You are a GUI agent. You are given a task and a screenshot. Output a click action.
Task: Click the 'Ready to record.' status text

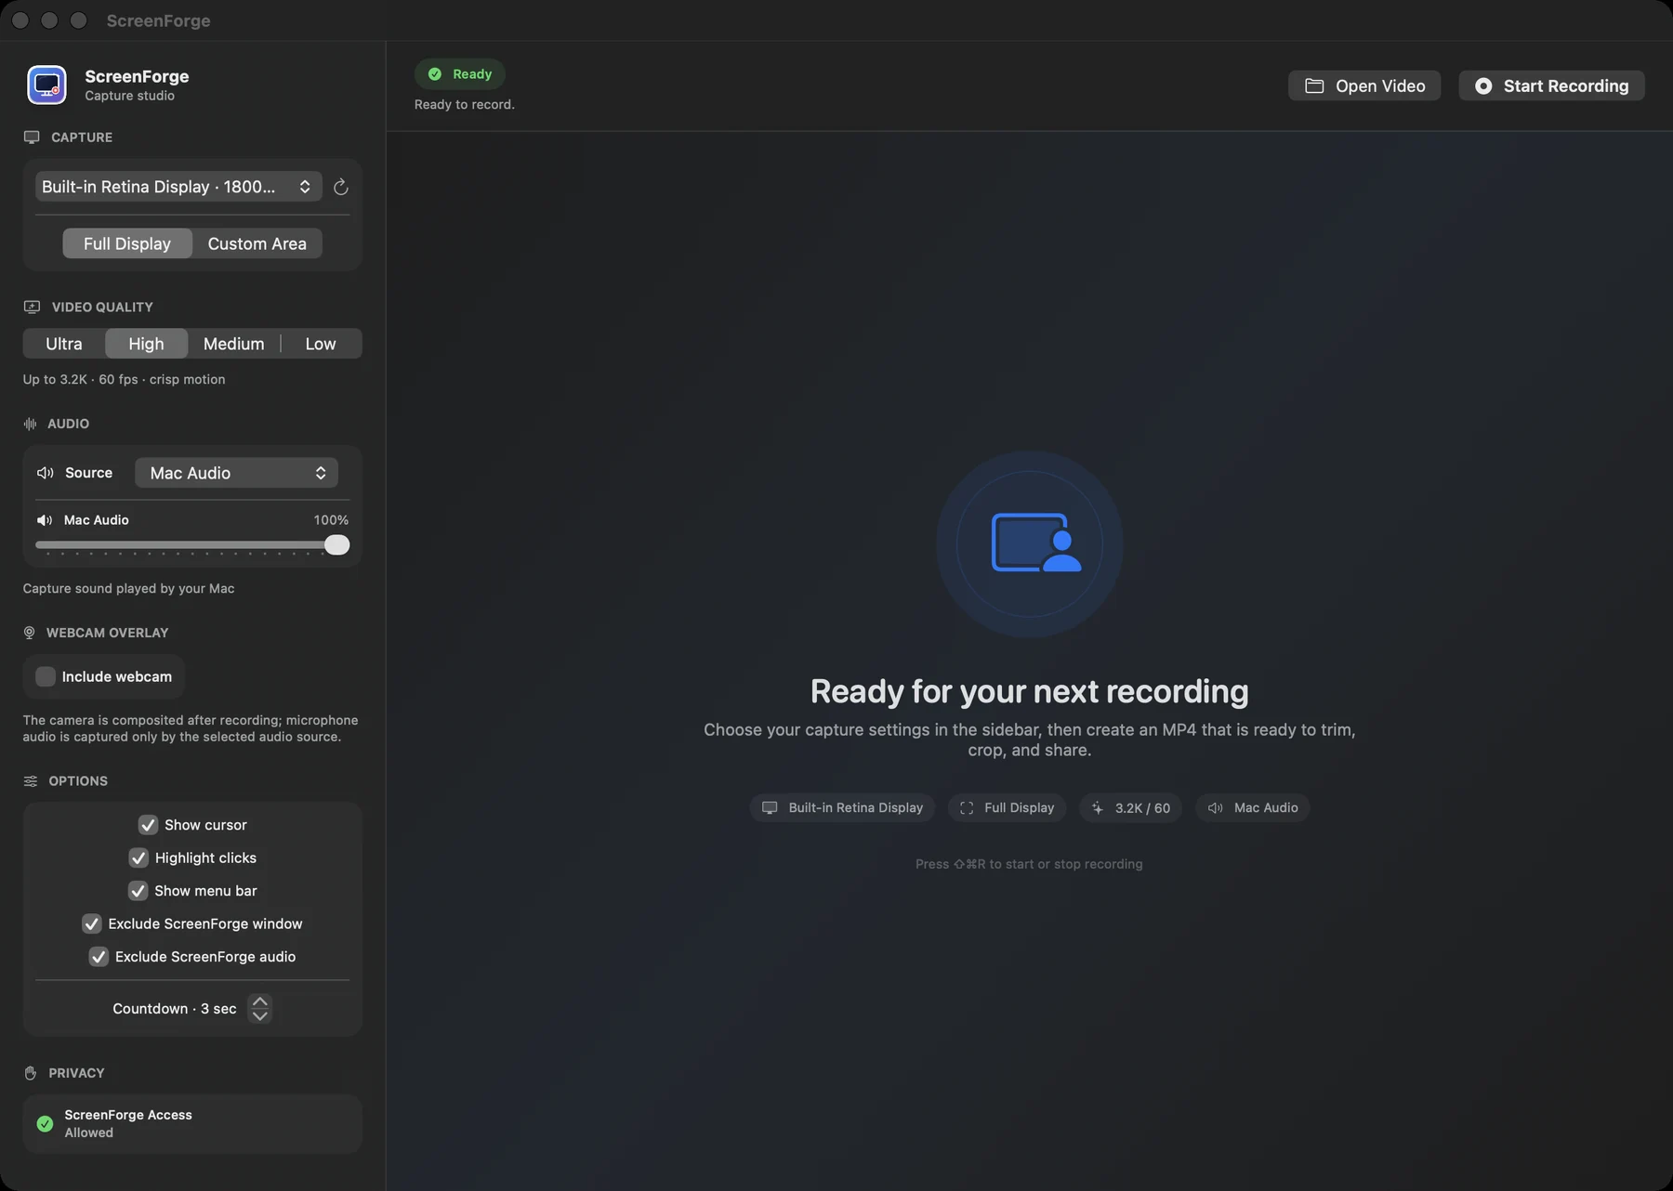465,104
